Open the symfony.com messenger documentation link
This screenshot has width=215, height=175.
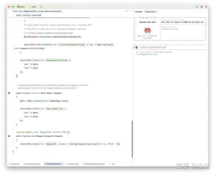[x=51, y=33]
